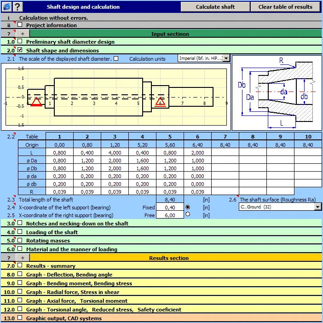Click the shaft segment diagram thumbnail
The image size is (323, 323).
pos(277,92)
